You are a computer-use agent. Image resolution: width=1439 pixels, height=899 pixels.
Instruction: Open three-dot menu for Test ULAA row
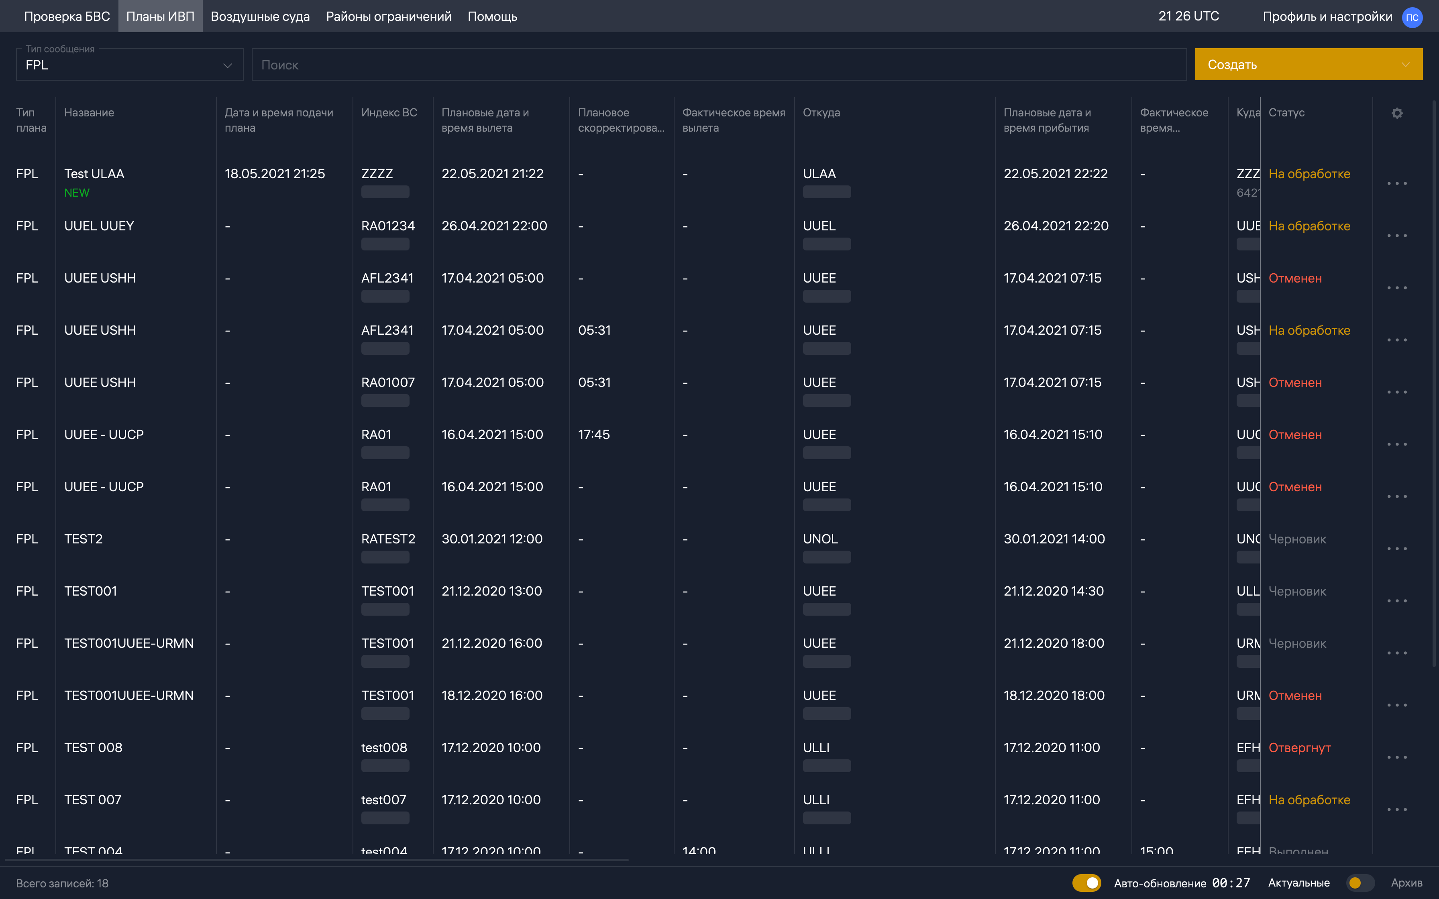[x=1397, y=184]
